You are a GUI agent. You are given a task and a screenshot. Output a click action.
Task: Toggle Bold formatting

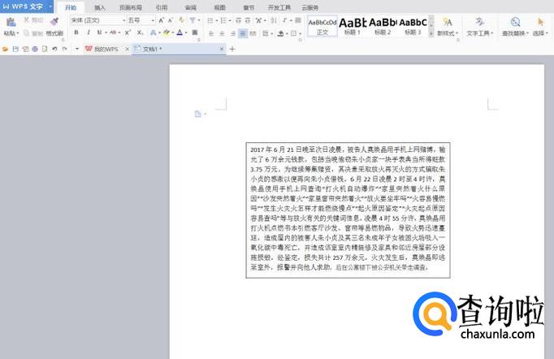[76, 33]
